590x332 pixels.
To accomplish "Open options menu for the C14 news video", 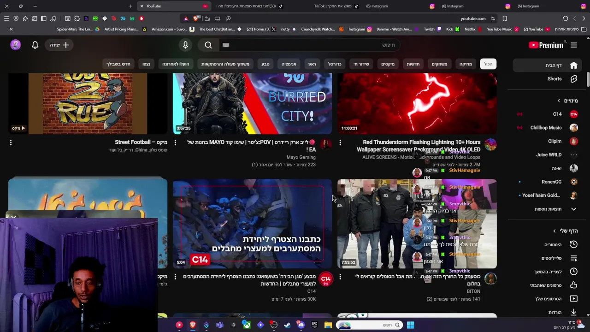I will point(175,277).
